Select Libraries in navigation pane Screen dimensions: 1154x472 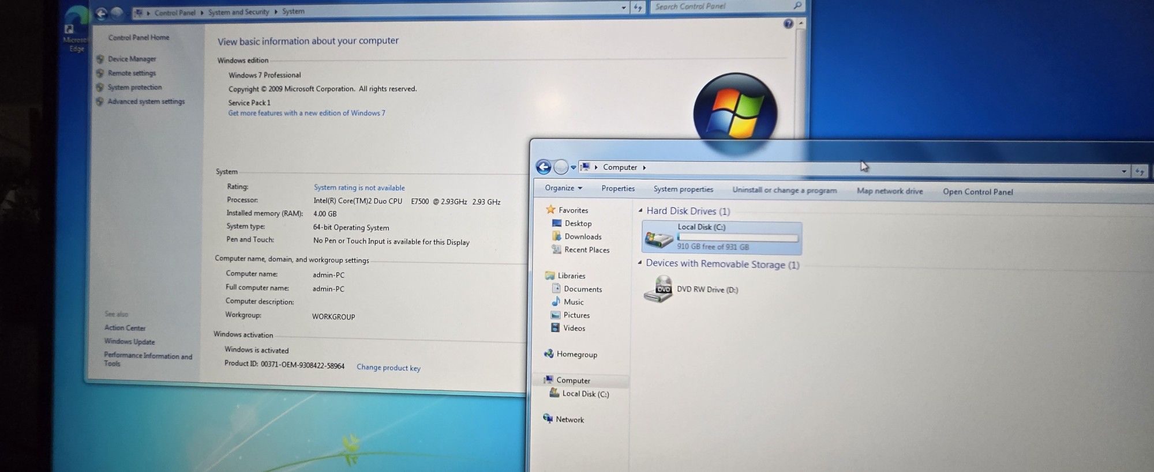coord(571,276)
